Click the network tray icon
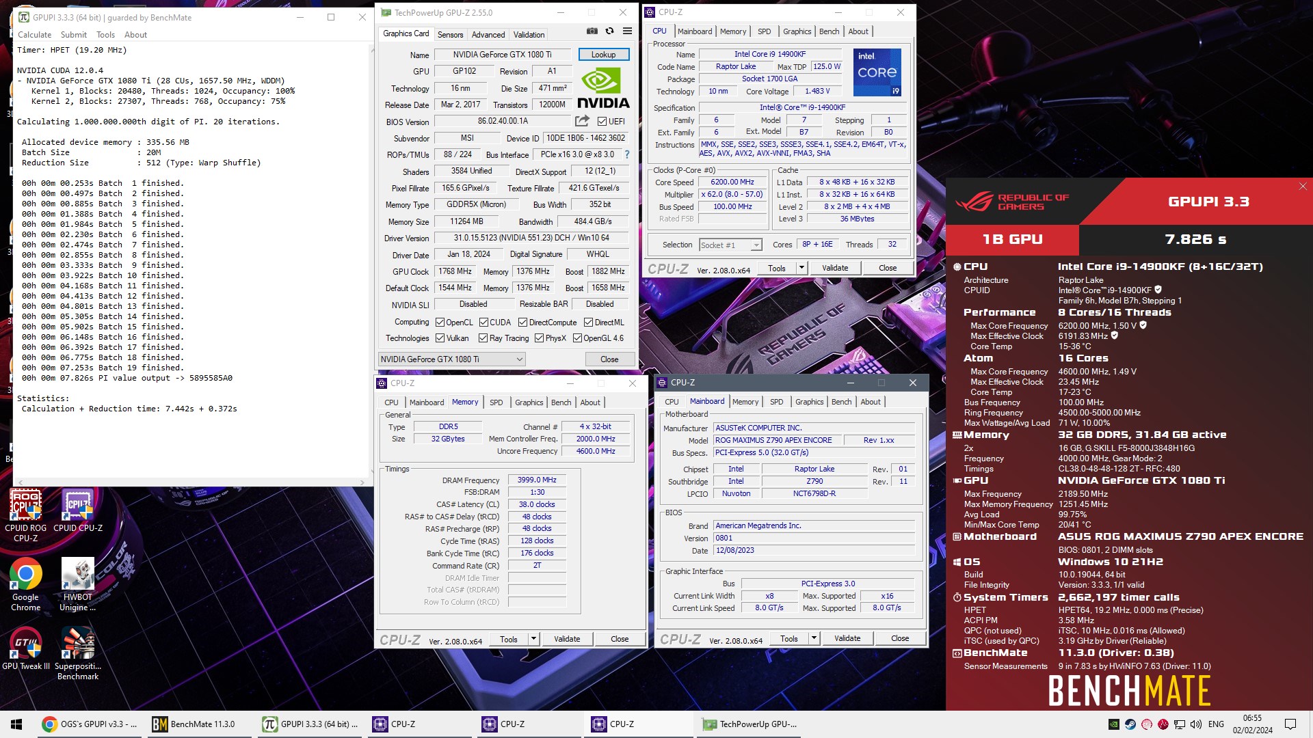The height and width of the screenshot is (738, 1313). (x=1180, y=724)
